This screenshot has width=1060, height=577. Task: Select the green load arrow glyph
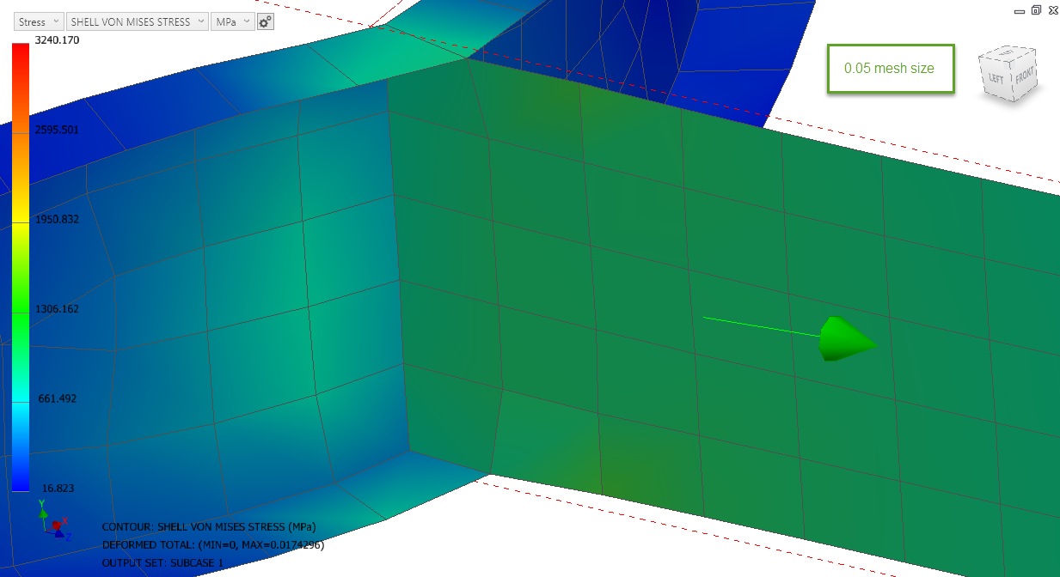coord(847,339)
